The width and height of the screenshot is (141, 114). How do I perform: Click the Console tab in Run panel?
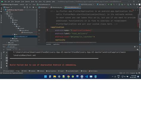(x=9, y=50)
